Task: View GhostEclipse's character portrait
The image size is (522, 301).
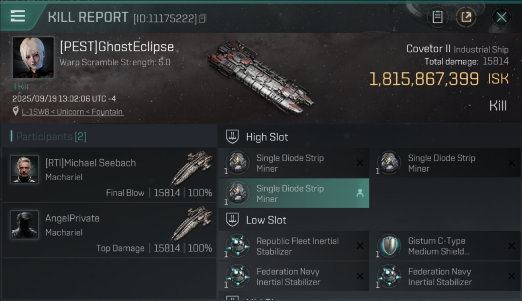Action: pyautogui.click(x=33, y=57)
